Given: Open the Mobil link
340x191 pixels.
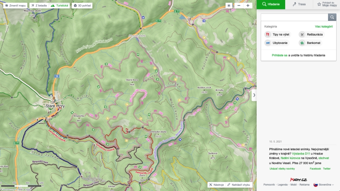Looking at the screenshot, I should coord(293,185).
